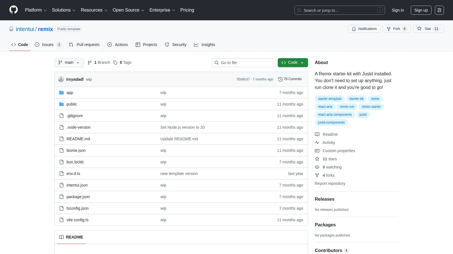Expand the Solutions navigation menu
This screenshot has height=254, width=453.
point(64,10)
